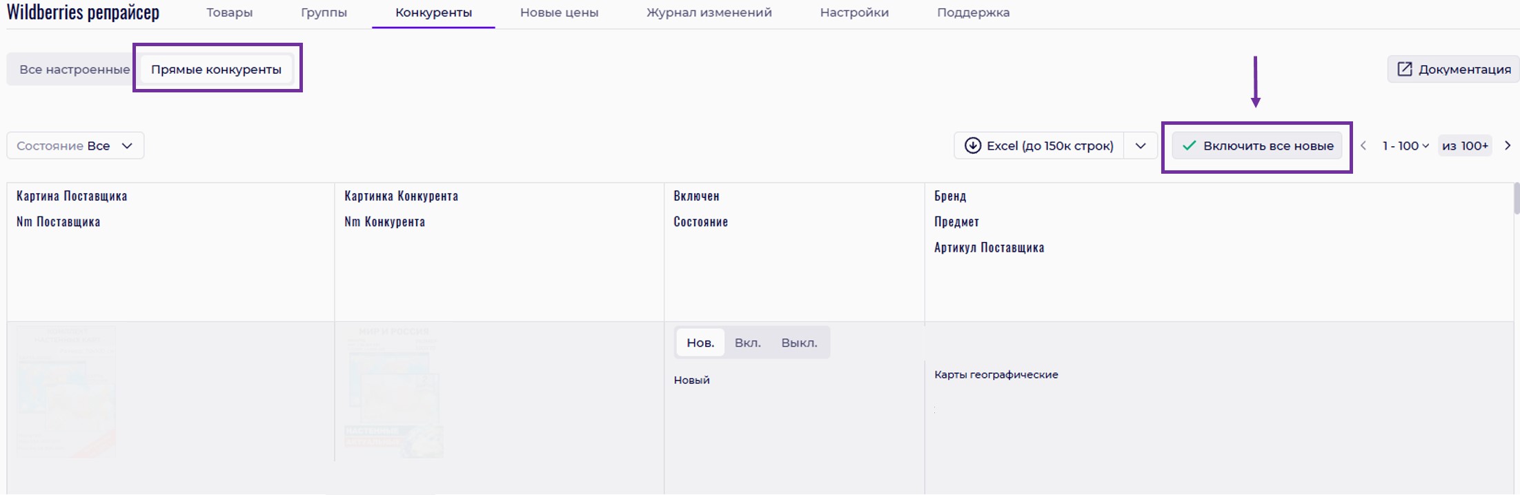Go to previous page arrow
This screenshot has height=495, width=1520.
point(1363,145)
